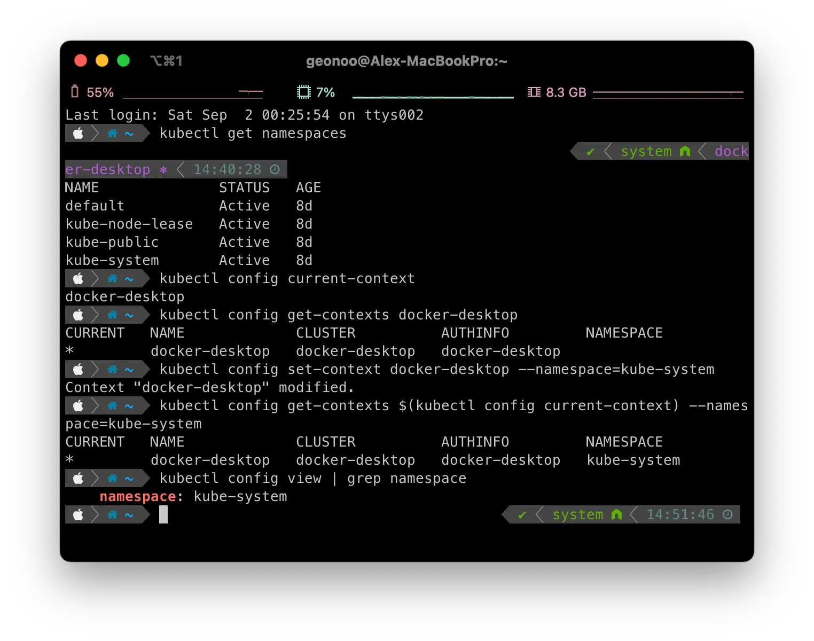Click the CPU chip icon beside 7%
The image size is (814, 641).
pos(303,92)
